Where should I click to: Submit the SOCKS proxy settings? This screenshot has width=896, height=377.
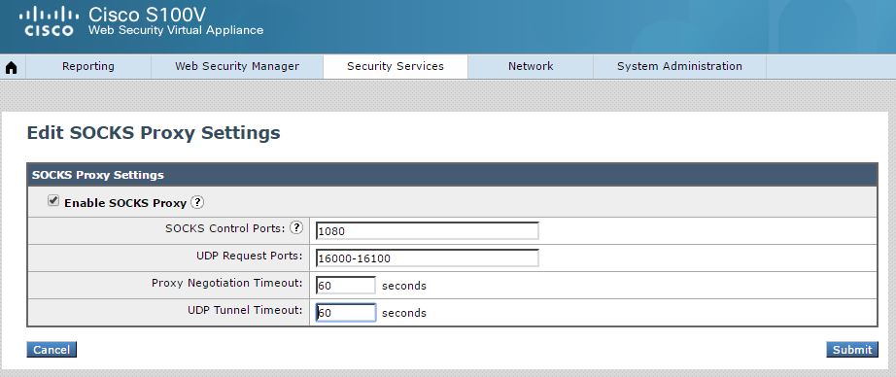point(852,350)
